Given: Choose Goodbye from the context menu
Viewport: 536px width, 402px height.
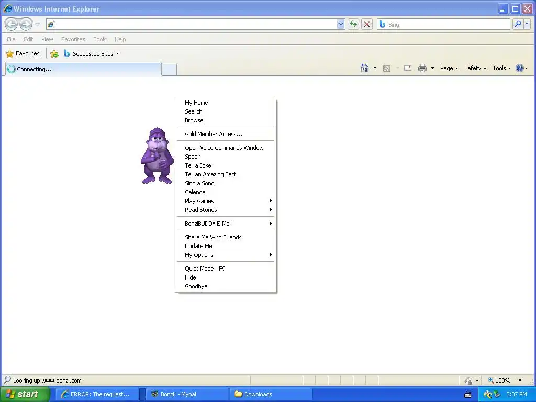Looking at the screenshot, I should (x=226, y=286).
